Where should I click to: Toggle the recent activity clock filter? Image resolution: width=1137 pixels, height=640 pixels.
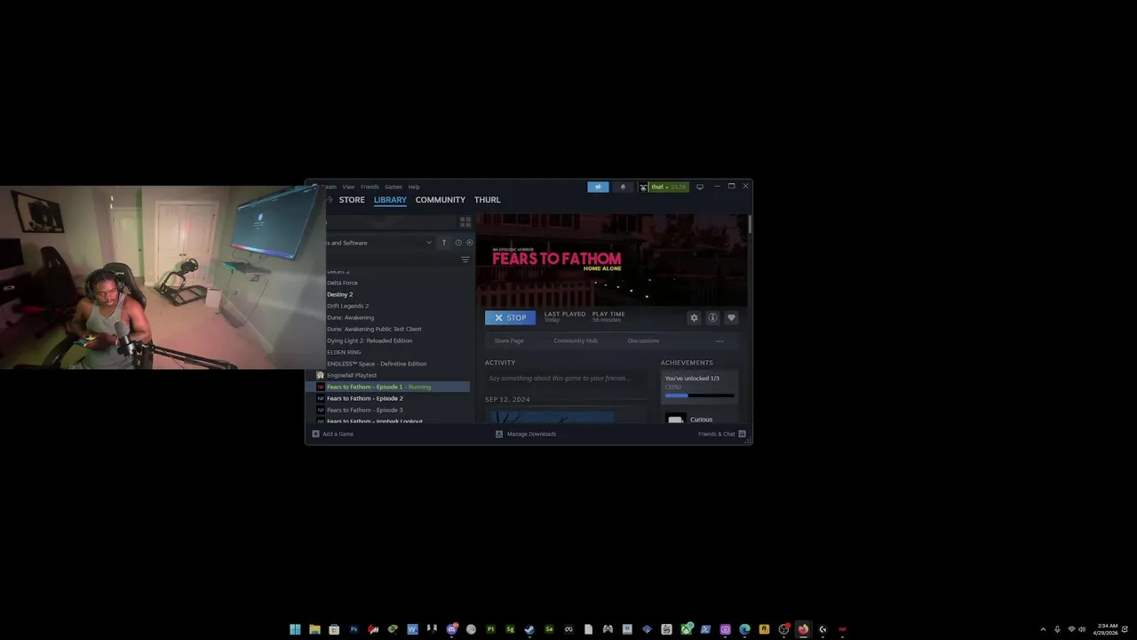458,243
